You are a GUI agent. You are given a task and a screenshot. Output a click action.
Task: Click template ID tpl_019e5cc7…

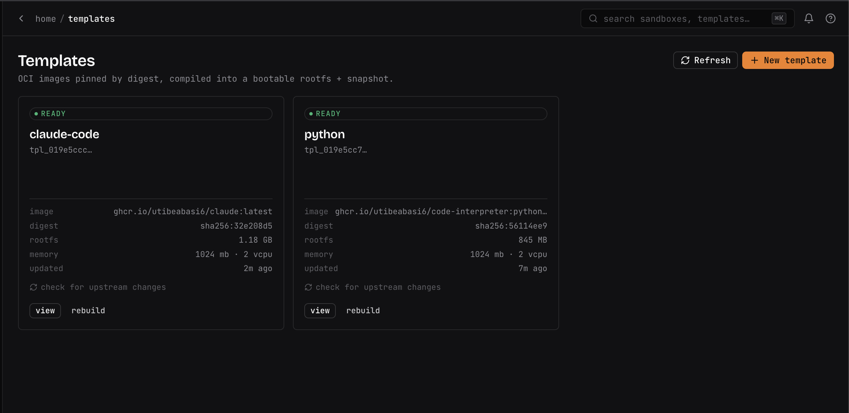pos(335,150)
